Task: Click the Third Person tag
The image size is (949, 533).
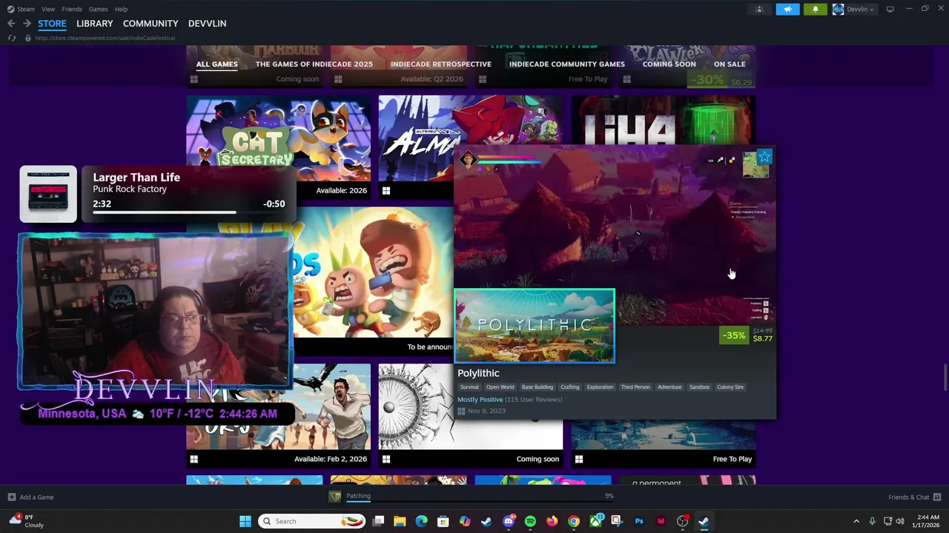Action: coord(635,387)
